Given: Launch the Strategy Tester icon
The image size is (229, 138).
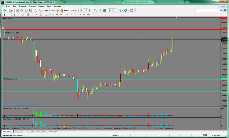Looking at the screenshot, I should [35, 10].
